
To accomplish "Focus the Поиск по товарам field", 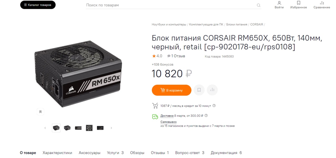I will pyautogui.click(x=171, y=5).
